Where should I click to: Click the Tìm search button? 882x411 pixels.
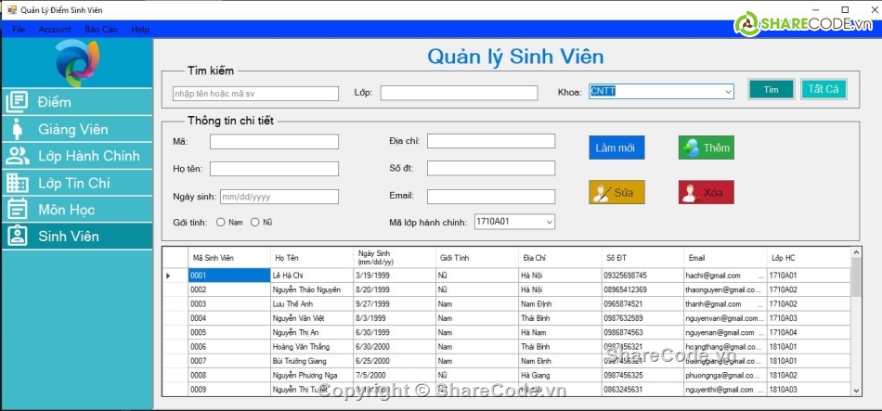coord(771,90)
